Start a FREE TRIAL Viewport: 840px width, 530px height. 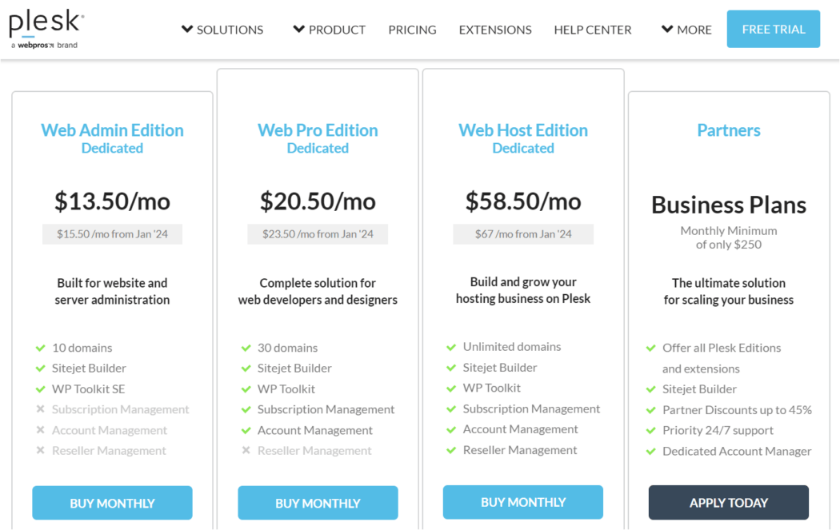point(773,27)
